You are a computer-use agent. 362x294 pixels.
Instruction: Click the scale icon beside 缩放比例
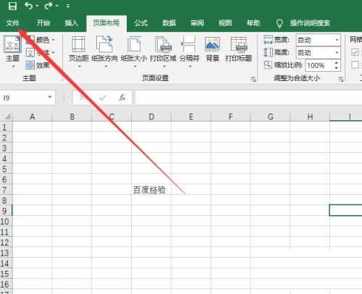[268, 65]
